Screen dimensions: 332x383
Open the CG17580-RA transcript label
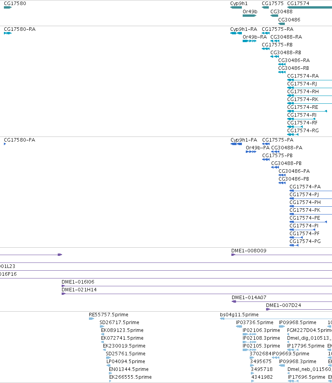[20, 29]
